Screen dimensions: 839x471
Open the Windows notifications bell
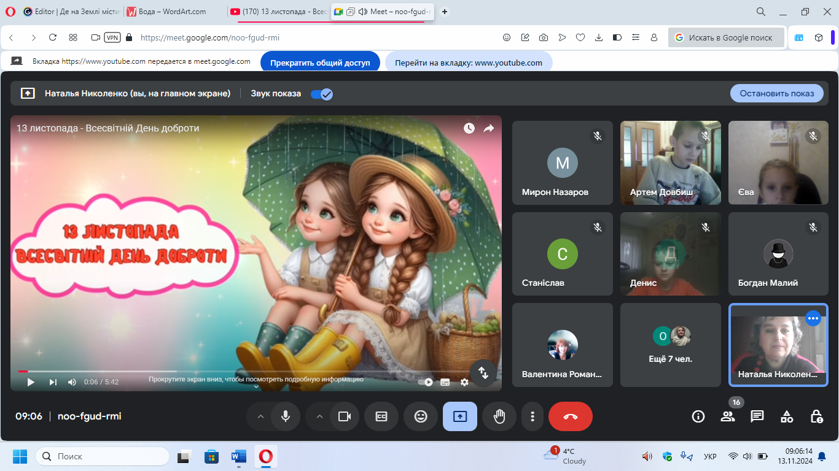[822, 456]
